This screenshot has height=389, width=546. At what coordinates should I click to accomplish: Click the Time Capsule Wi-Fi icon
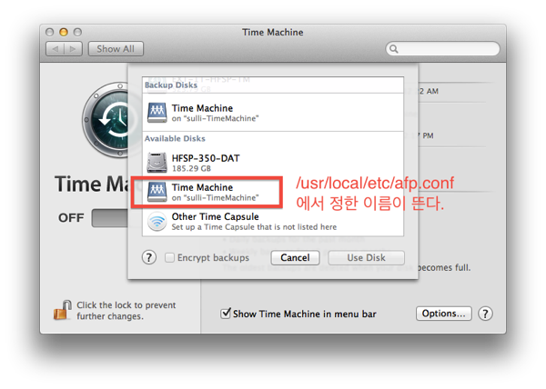pyautogui.click(x=157, y=222)
